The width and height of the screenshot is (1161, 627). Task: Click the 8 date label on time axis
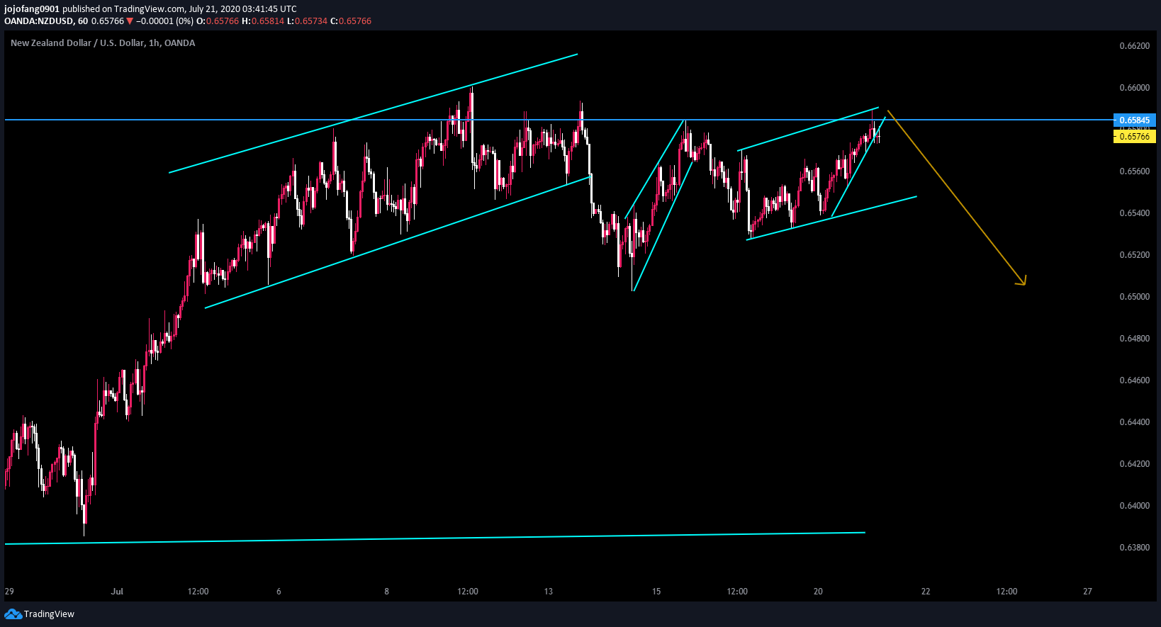click(387, 592)
